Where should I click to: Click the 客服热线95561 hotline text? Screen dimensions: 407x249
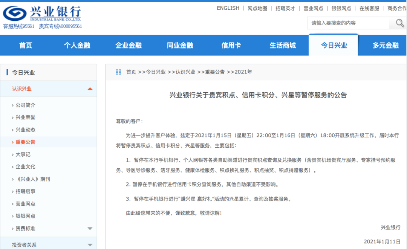pyautogui.click(x=18, y=26)
